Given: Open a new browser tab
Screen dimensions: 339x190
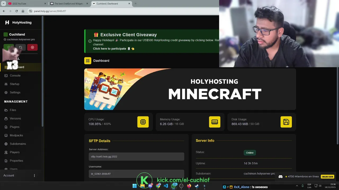Looking at the screenshot, I should click(136, 4).
